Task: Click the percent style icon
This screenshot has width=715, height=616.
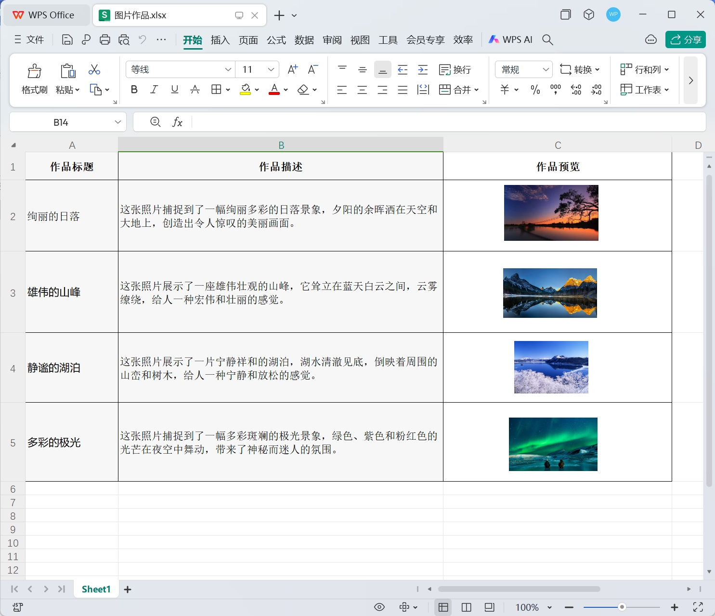Action: (x=535, y=90)
